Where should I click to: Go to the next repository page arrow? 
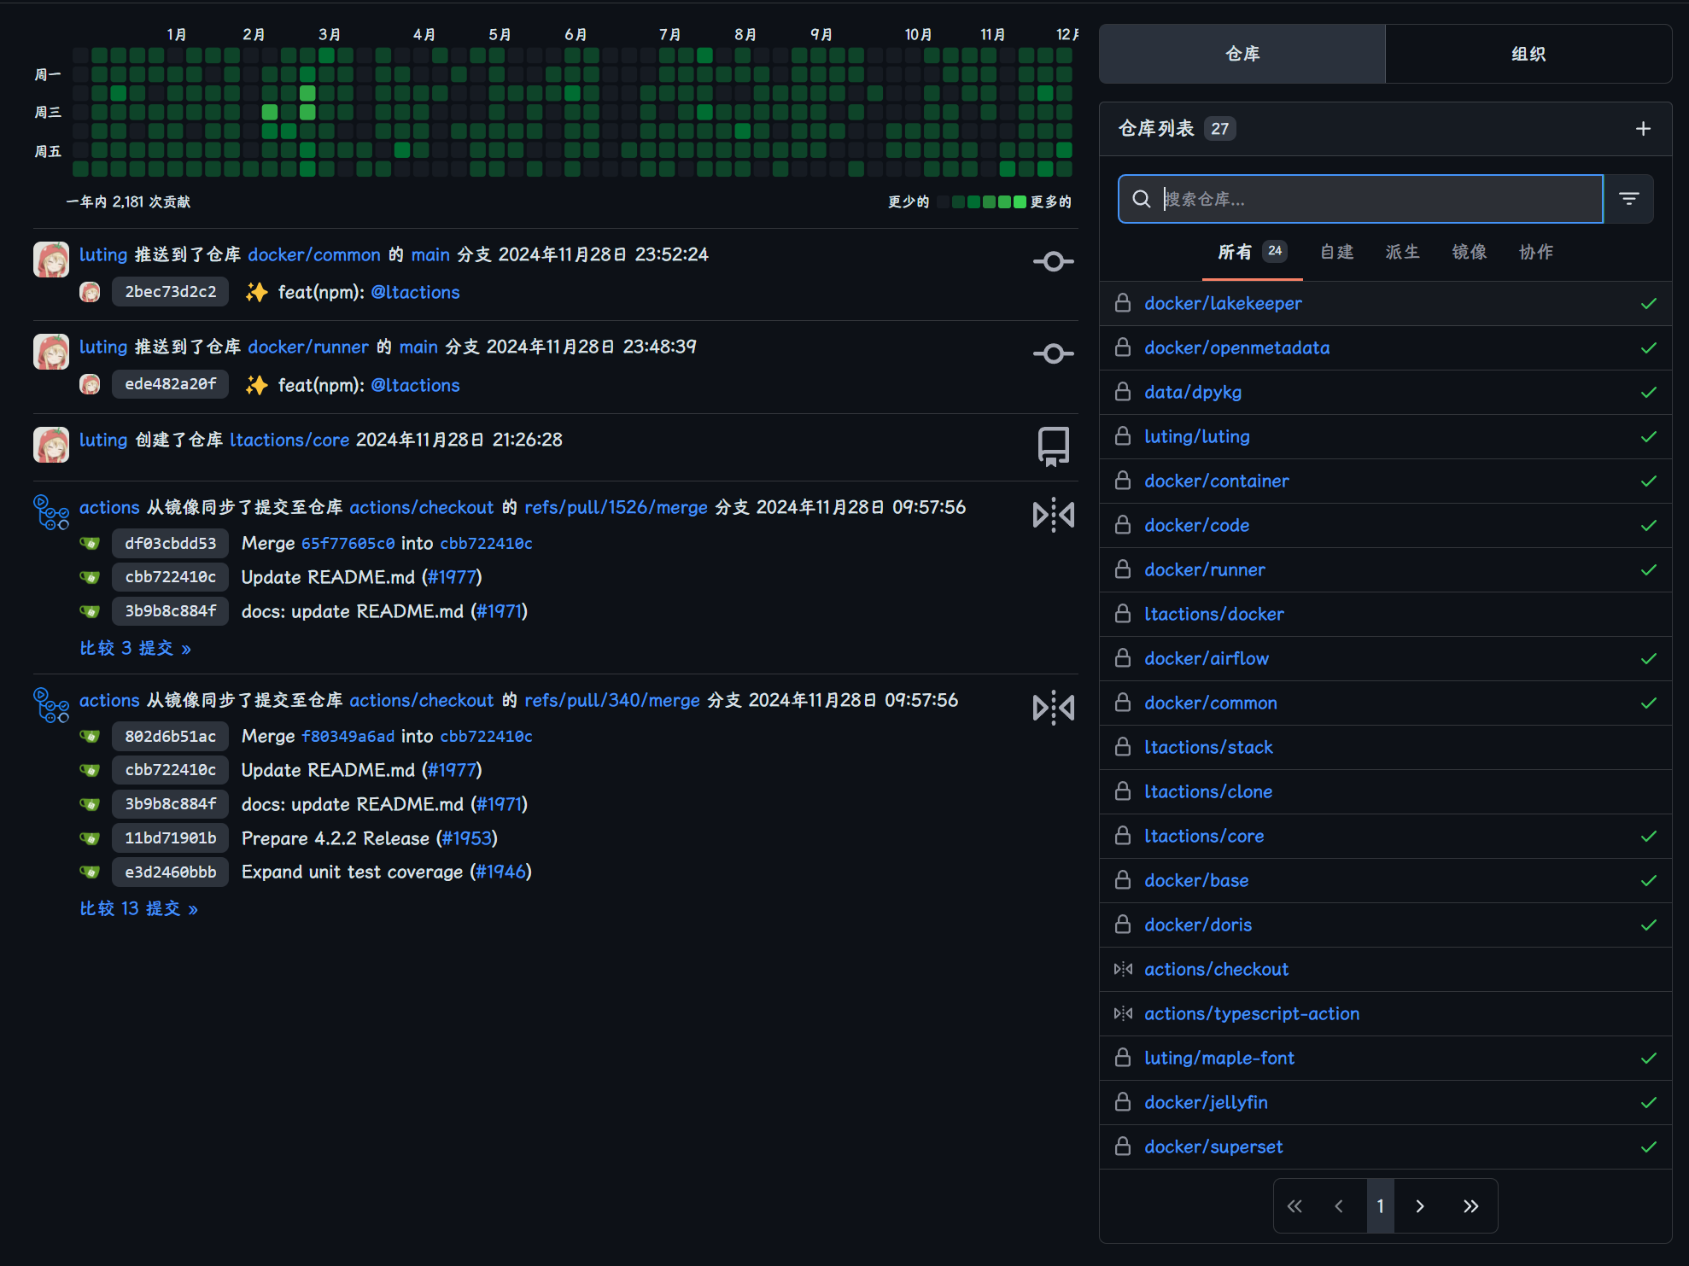(x=1420, y=1205)
